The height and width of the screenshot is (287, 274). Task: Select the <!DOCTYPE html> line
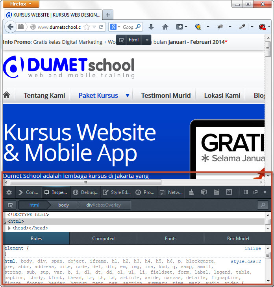click(x=28, y=214)
